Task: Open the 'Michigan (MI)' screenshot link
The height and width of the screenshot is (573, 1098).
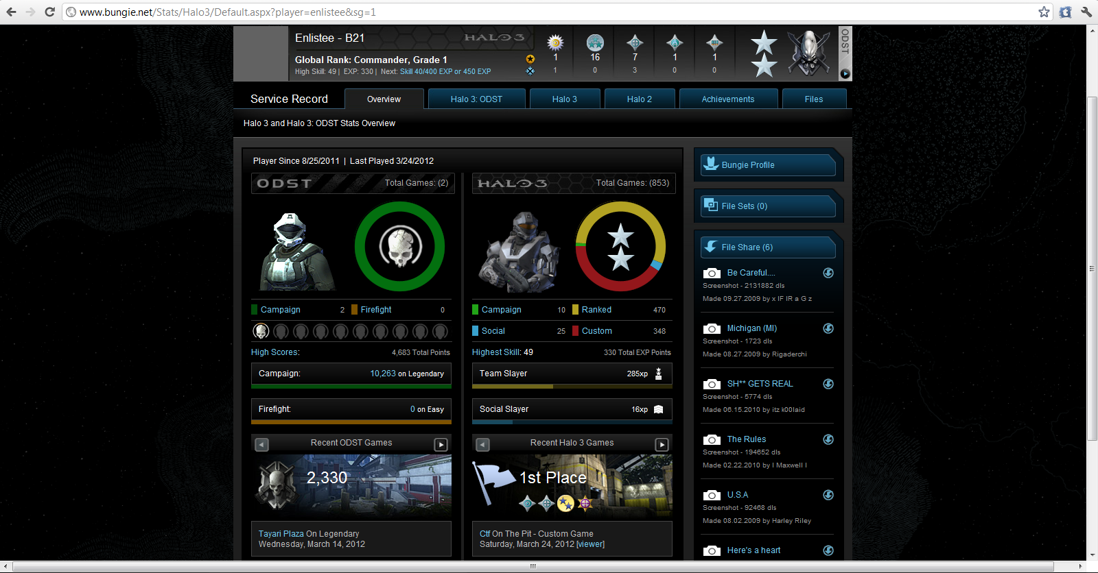Action: coord(752,328)
